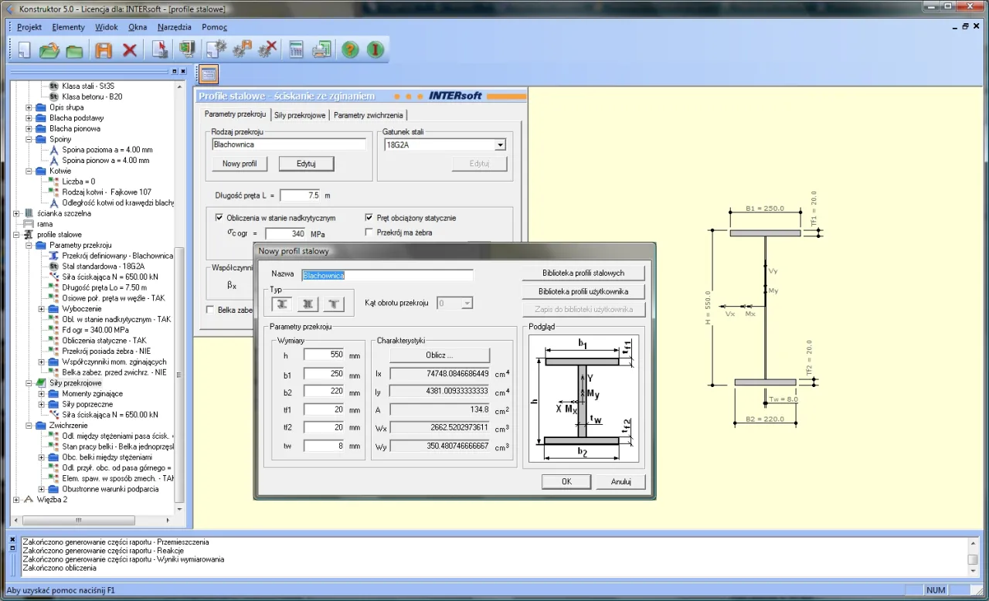Click the green question mark help icon

coord(350,50)
